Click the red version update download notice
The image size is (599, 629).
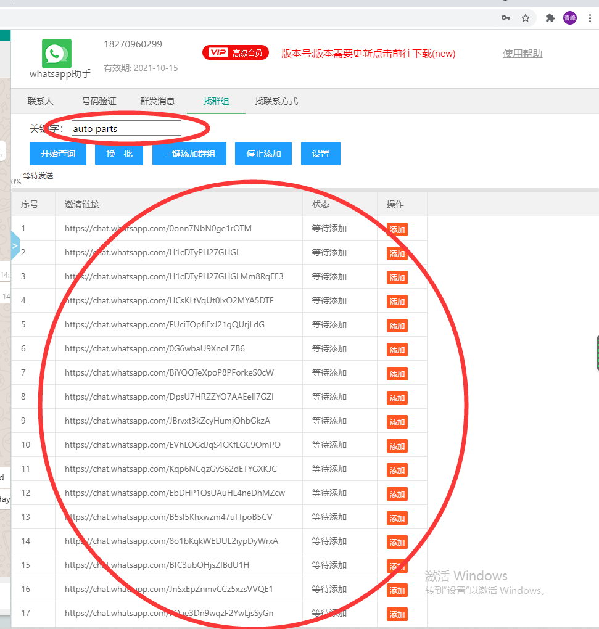tap(368, 54)
